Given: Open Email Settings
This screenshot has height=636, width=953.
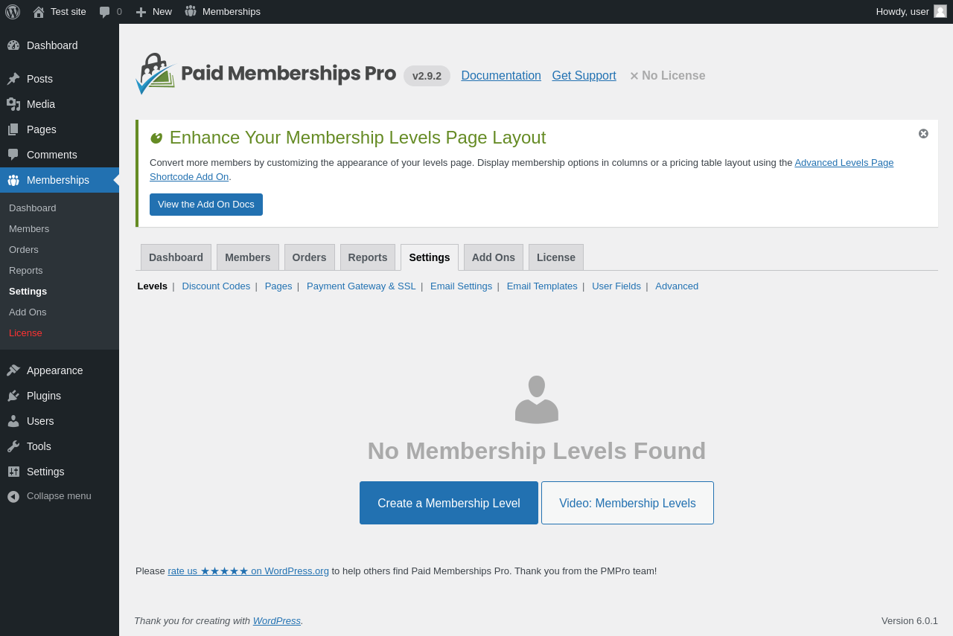Looking at the screenshot, I should 461,286.
